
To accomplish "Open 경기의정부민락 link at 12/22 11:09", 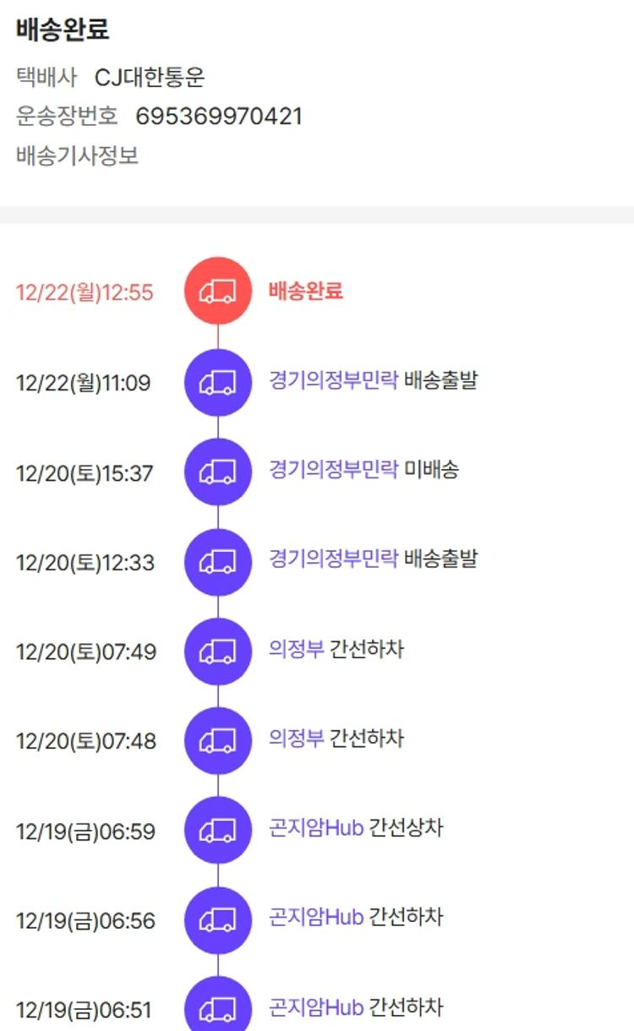I will (x=333, y=379).
